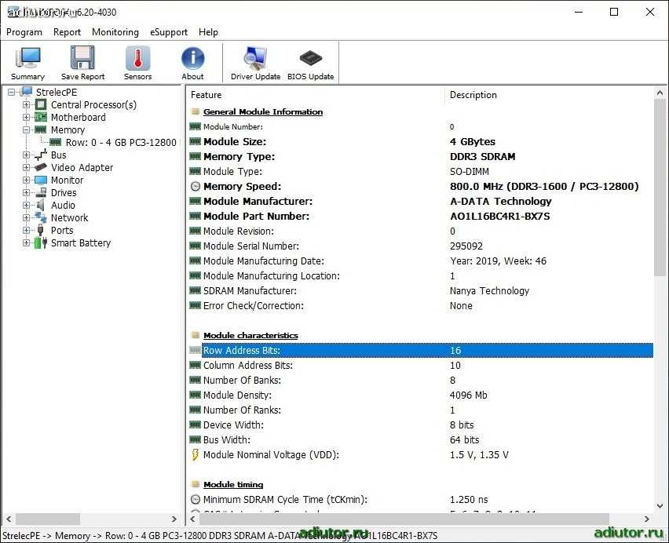Open the Summary toolbar icon
The width and height of the screenshot is (669, 543).
point(28,63)
